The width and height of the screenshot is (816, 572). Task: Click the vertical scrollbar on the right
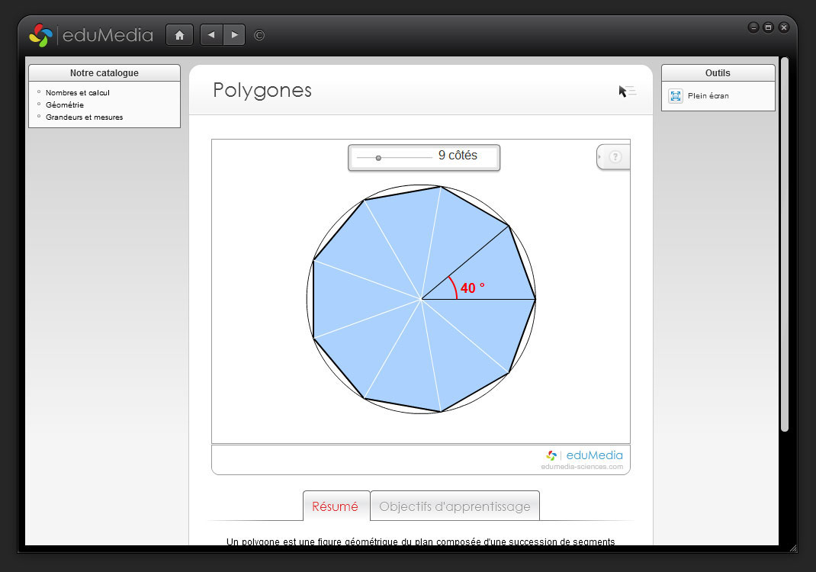click(784, 244)
